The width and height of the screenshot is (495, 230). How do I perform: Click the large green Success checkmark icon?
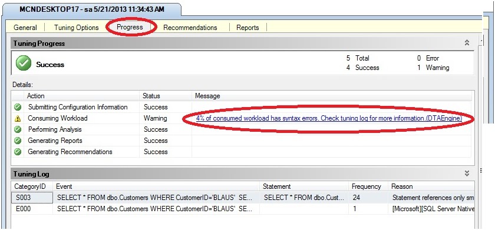point(24,63)
